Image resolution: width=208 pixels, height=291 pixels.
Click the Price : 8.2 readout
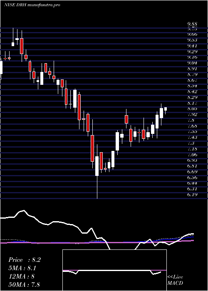25,260
